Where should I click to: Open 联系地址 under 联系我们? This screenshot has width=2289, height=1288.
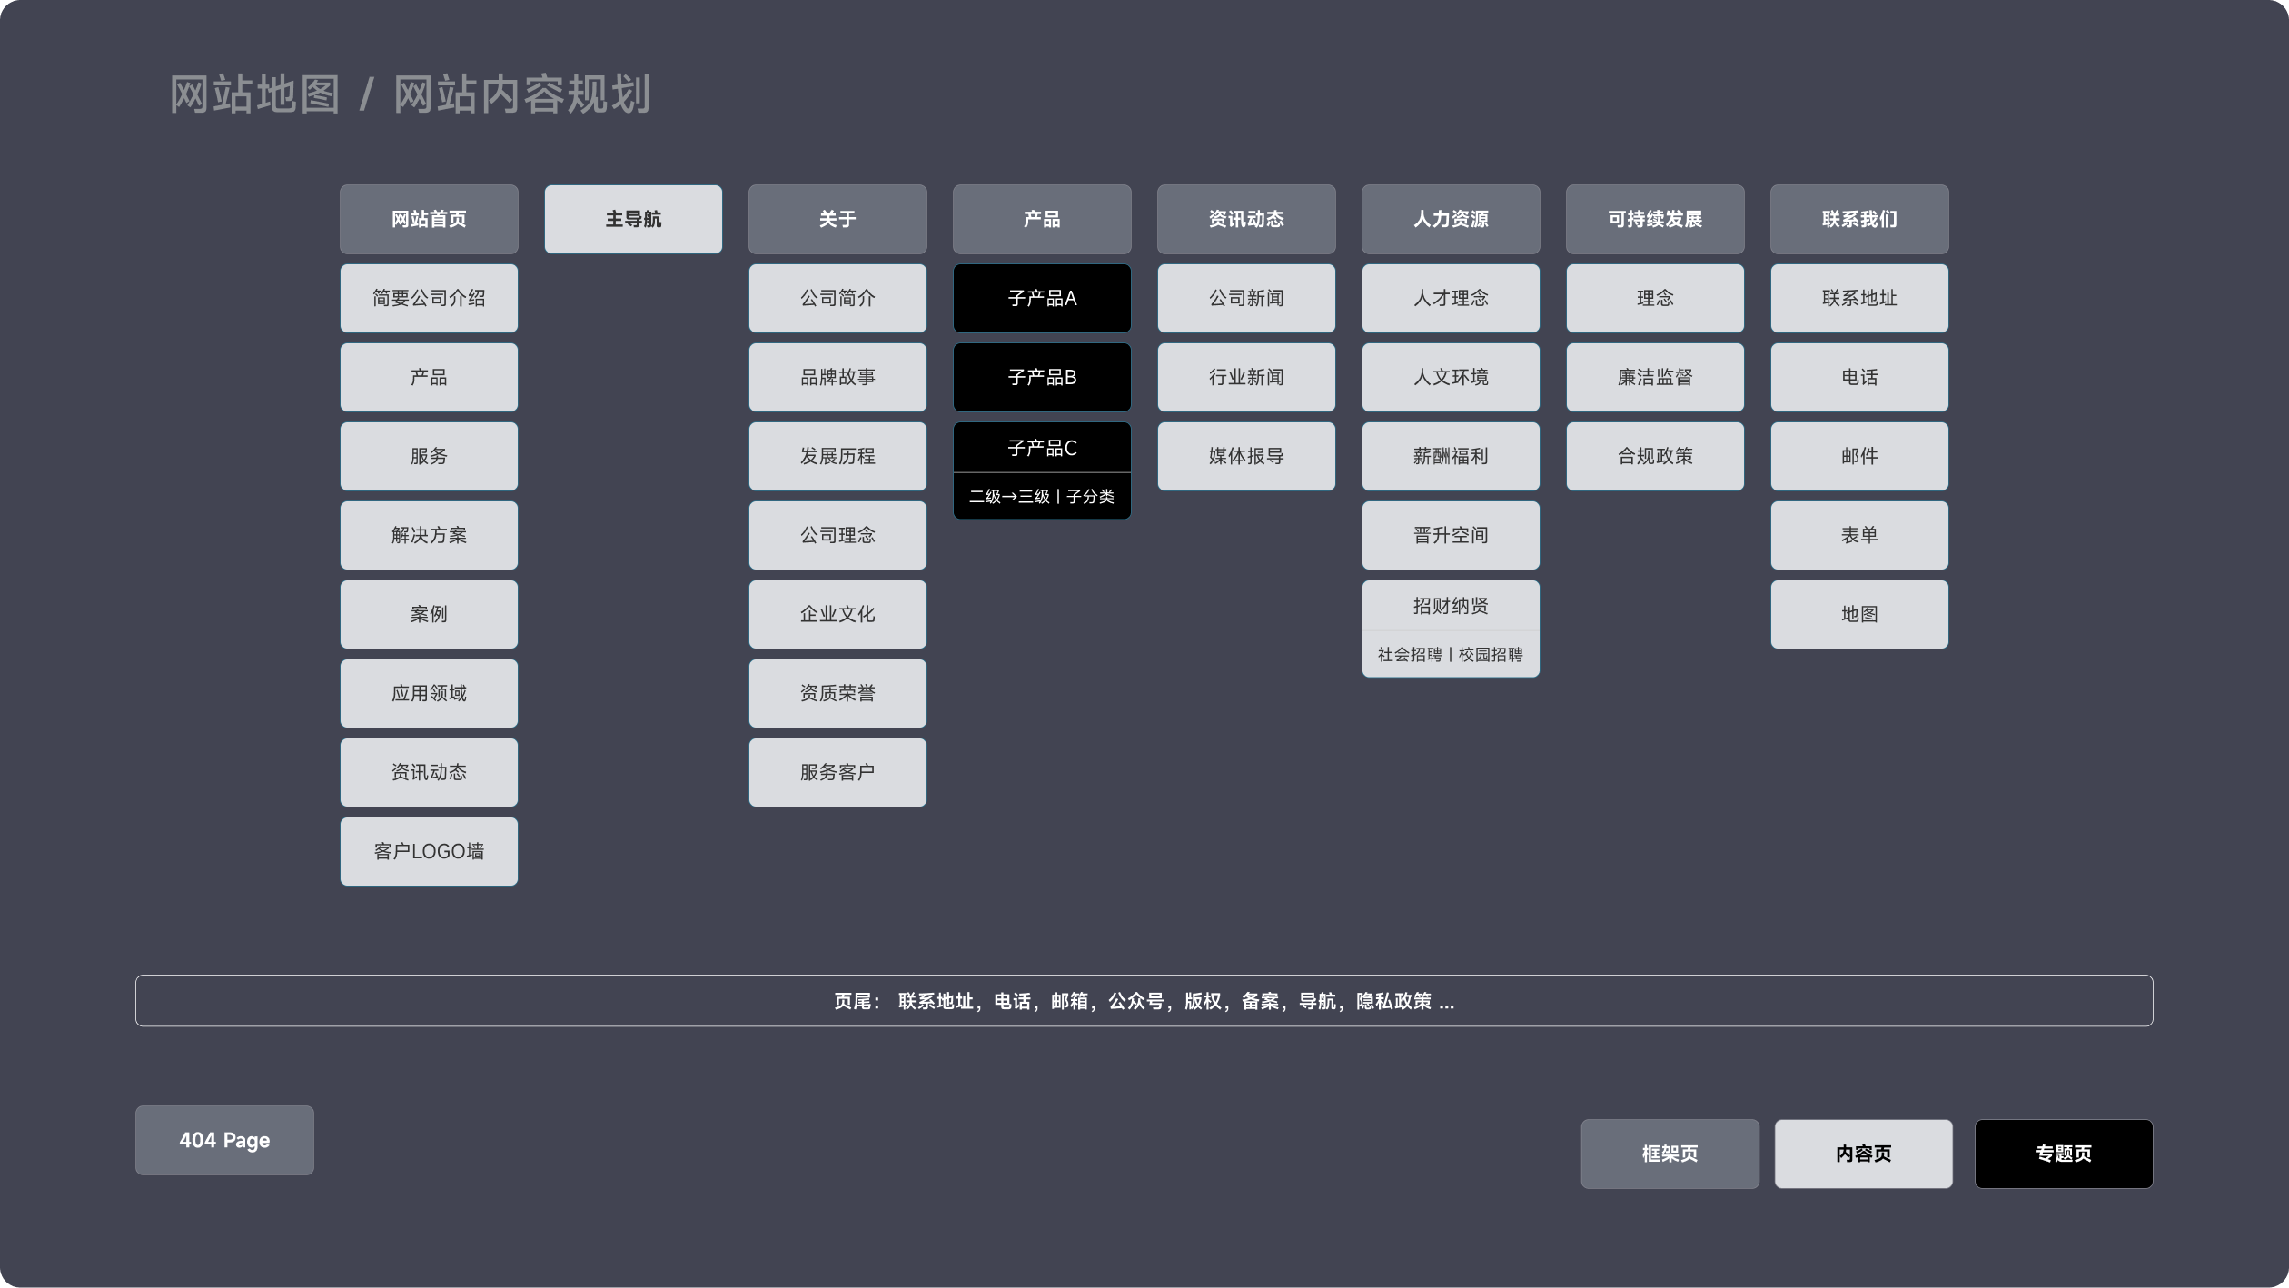1859,298
